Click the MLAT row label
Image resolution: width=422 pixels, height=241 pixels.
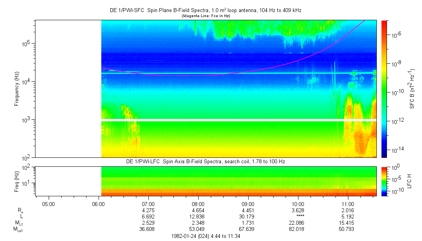pos(18,229)
